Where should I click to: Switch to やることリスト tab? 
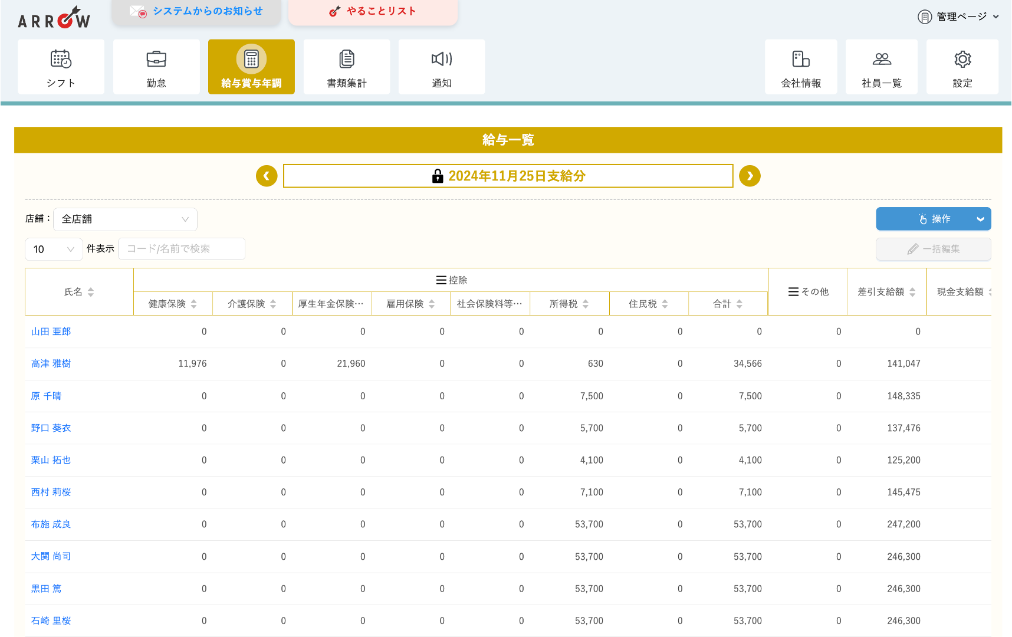click(373, 11)
